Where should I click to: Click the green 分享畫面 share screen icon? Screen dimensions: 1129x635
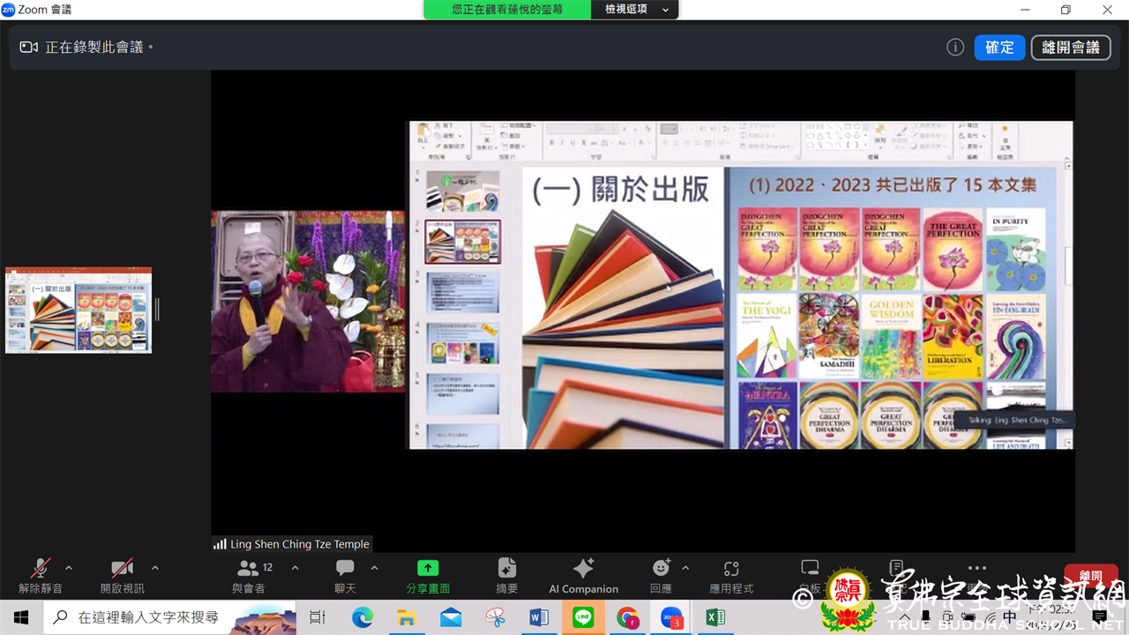pos(428,569)
